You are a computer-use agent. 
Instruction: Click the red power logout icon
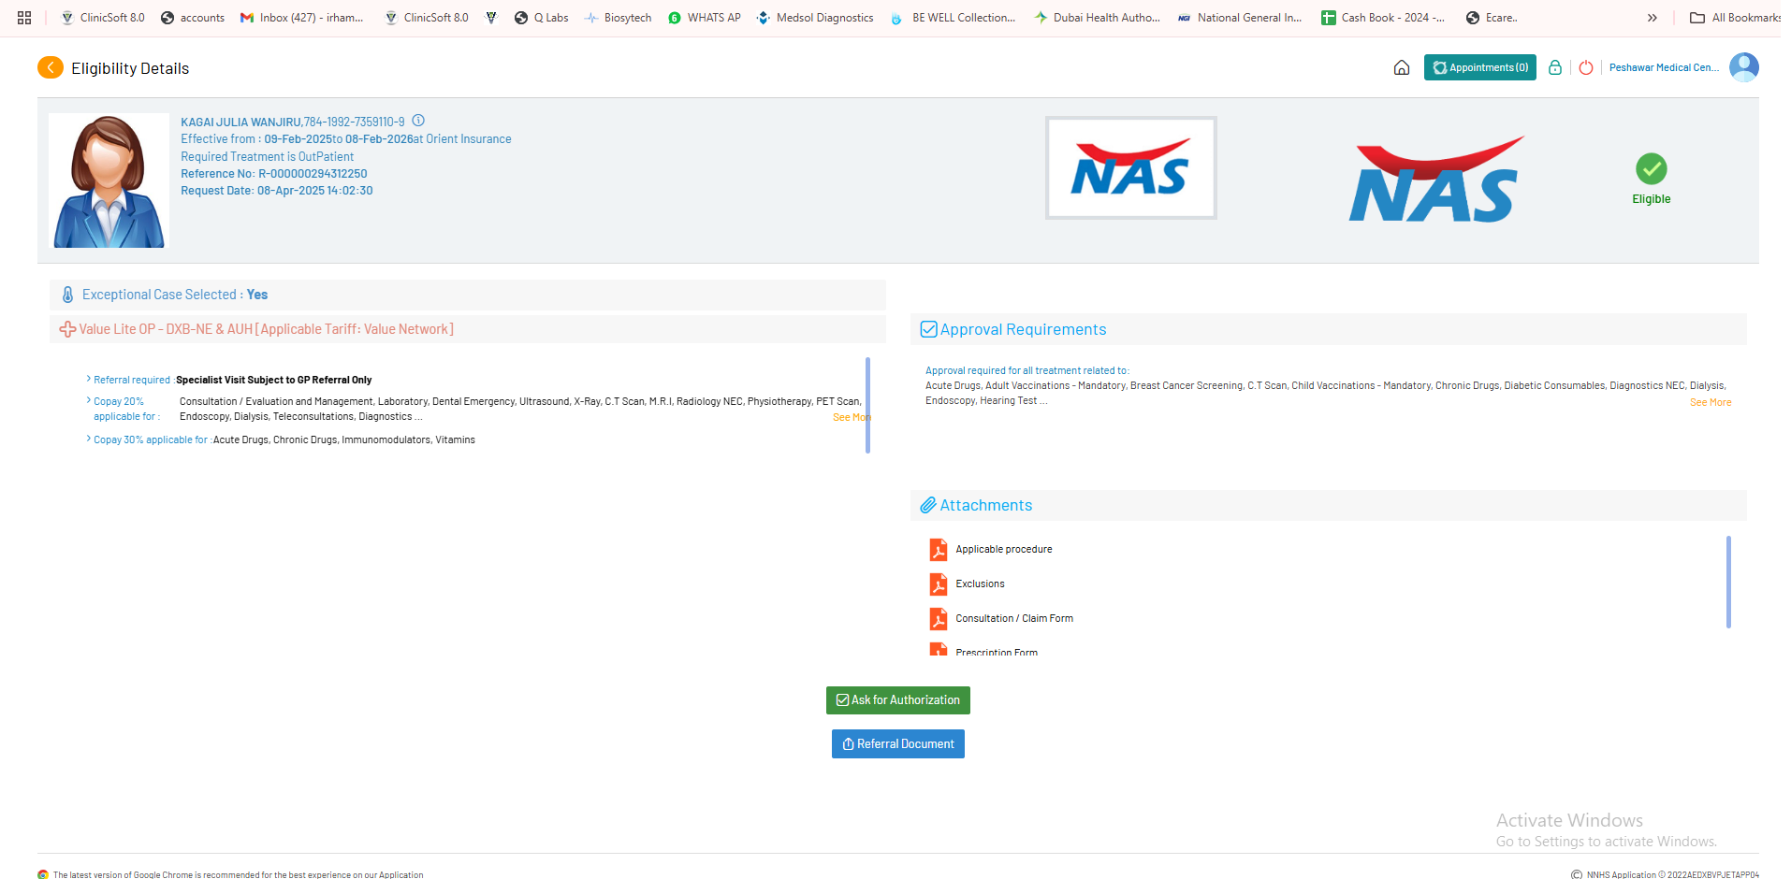(x=1586, y=67)
